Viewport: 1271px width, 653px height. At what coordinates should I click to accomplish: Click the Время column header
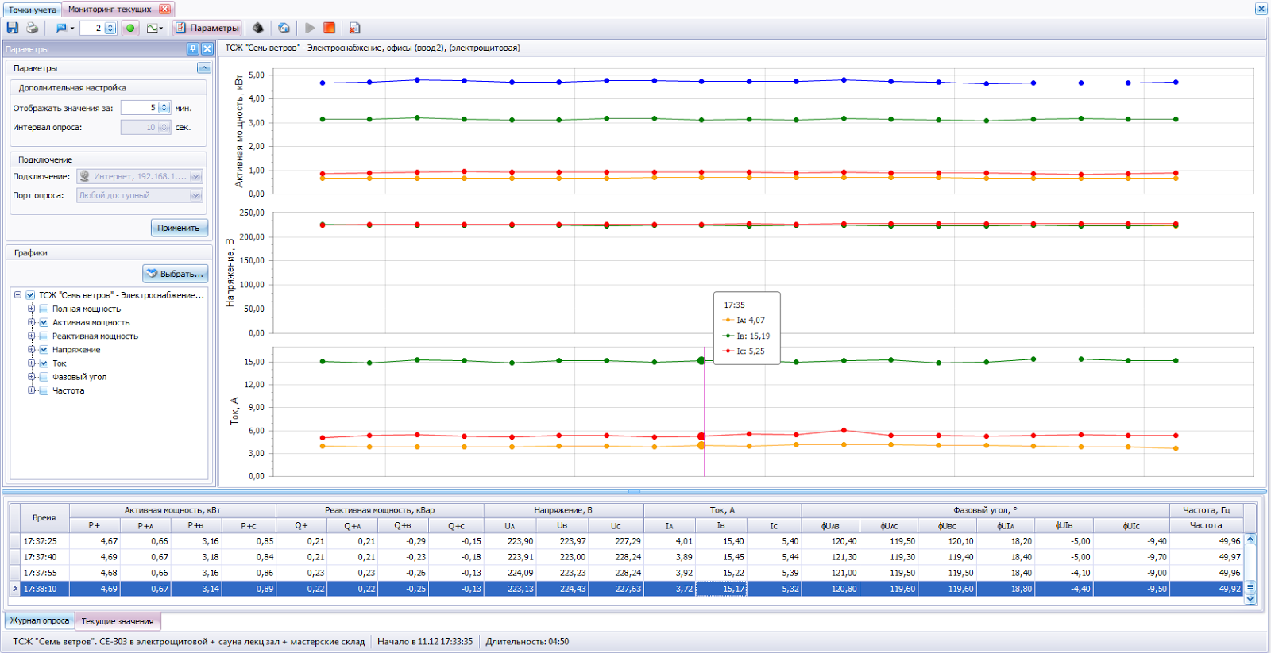[x=44, y=517]
